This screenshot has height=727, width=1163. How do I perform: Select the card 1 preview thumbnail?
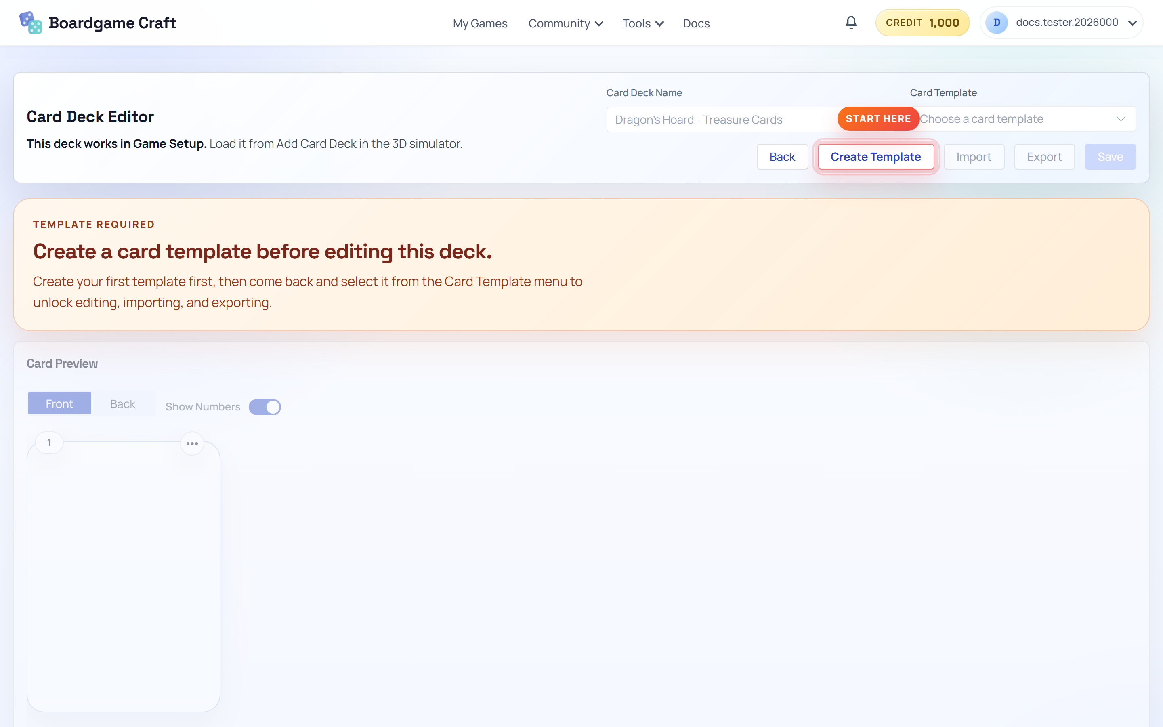[x=124, y=576]
